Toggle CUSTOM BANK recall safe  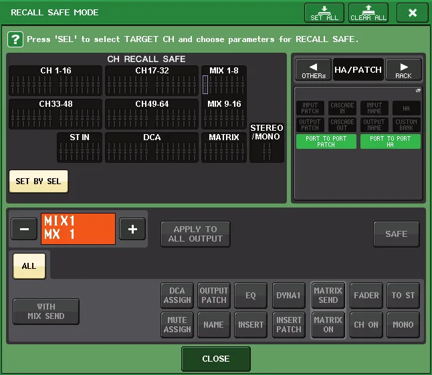(x=407, y=125)
